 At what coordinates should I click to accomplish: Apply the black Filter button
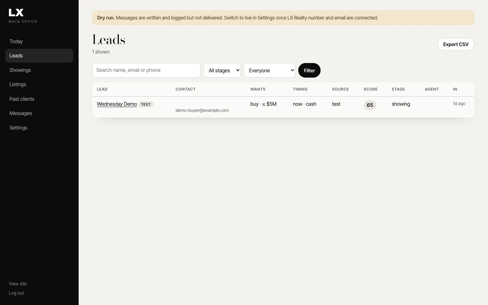[309, 70]
